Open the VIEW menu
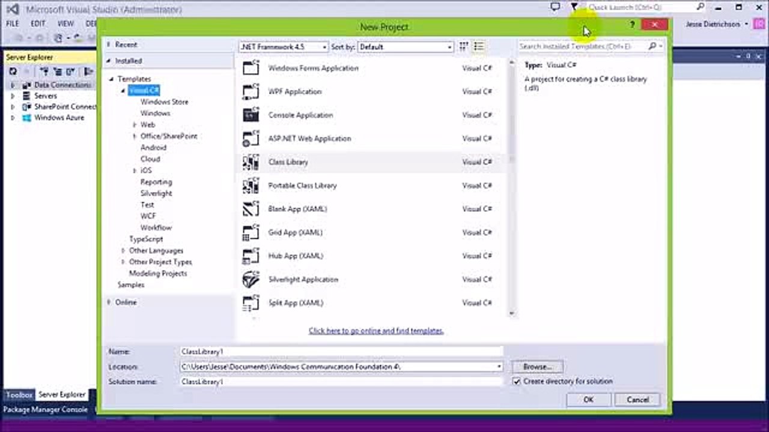Screen dimensions: 769x432 (65, 23)
